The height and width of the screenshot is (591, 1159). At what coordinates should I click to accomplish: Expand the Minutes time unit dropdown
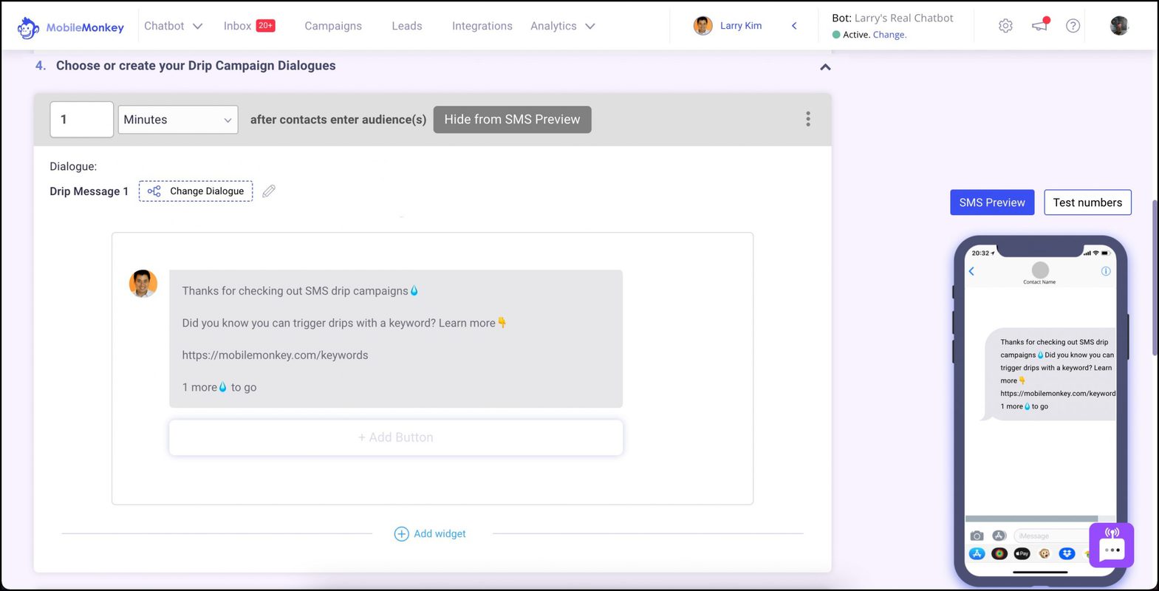(x=178, y=120)
